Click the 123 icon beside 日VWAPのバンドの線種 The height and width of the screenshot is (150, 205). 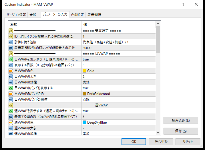coord(11,100)
